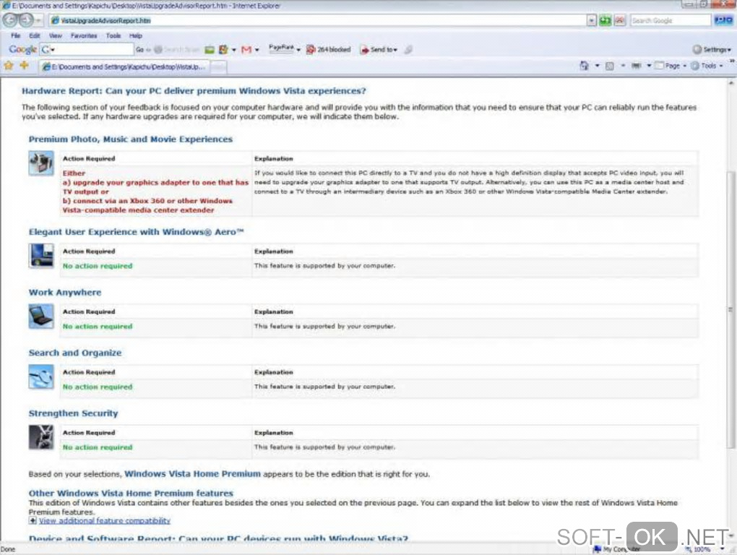
Task: Click the scrollbar up arrow
Action: click(730, 82)
